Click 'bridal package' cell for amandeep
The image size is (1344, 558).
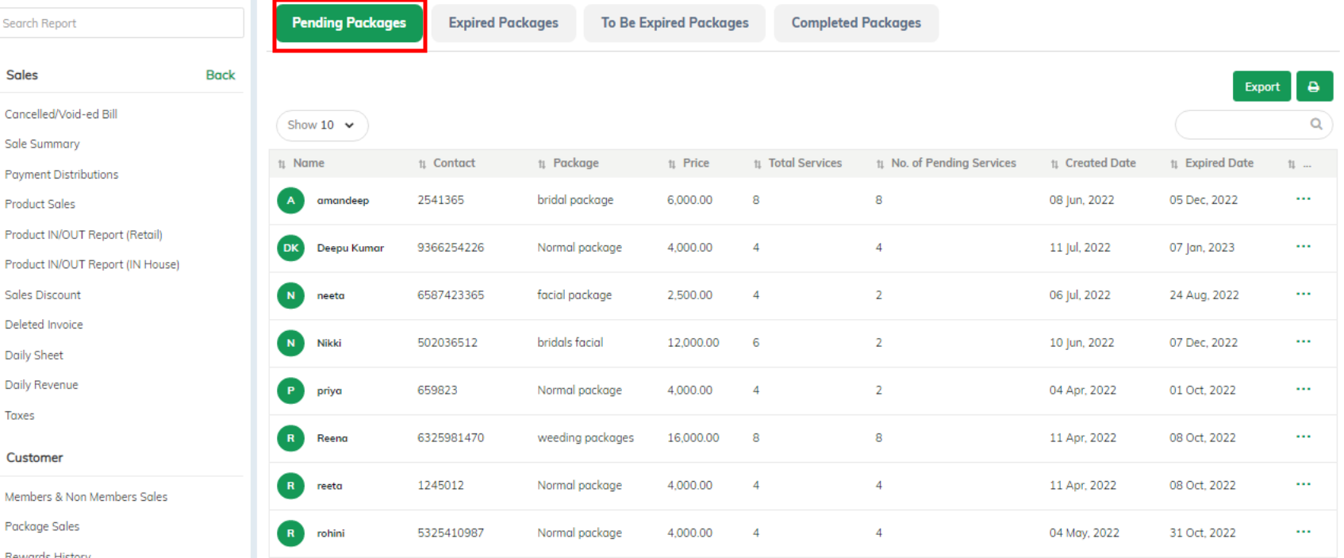(575, 200)
